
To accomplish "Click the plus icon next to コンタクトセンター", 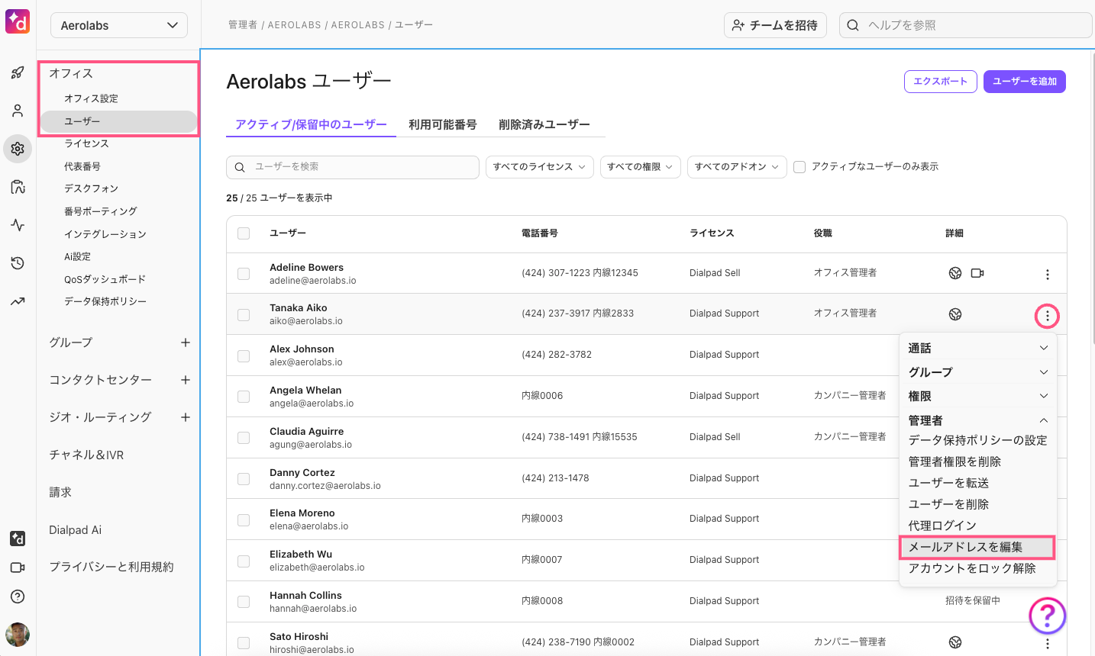I will pos(186,380).
